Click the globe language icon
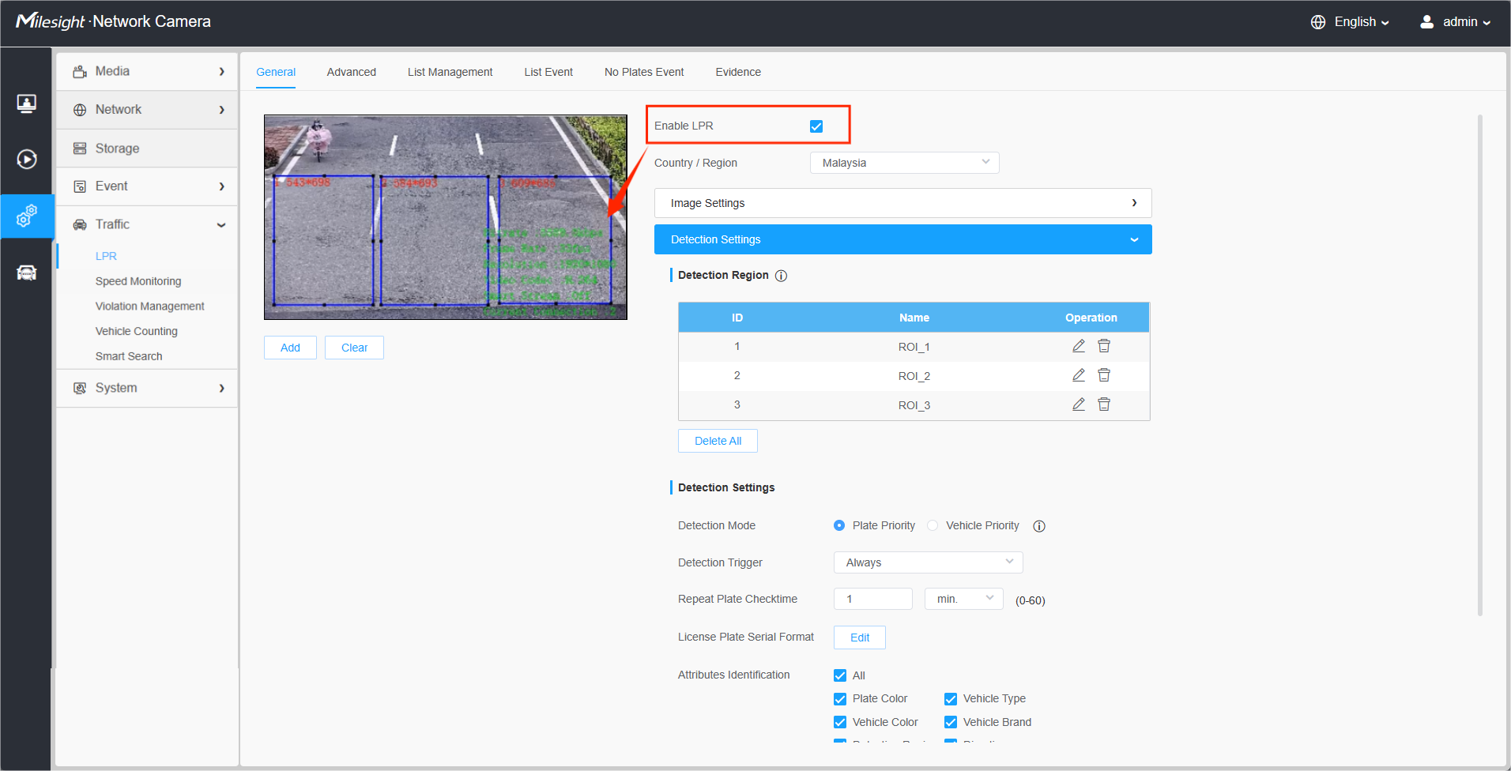The width and height of the screenshot is (1511, 771). [x=1318, y=22]
